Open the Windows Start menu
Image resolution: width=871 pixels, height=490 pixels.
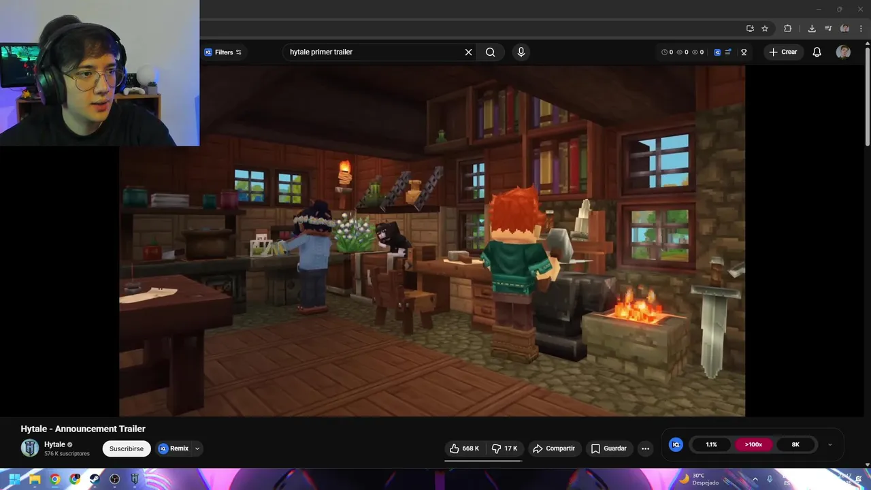pyautogui.click(x=14, y=479)
